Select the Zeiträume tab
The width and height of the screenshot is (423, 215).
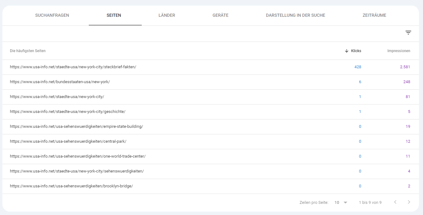point(374,16)
